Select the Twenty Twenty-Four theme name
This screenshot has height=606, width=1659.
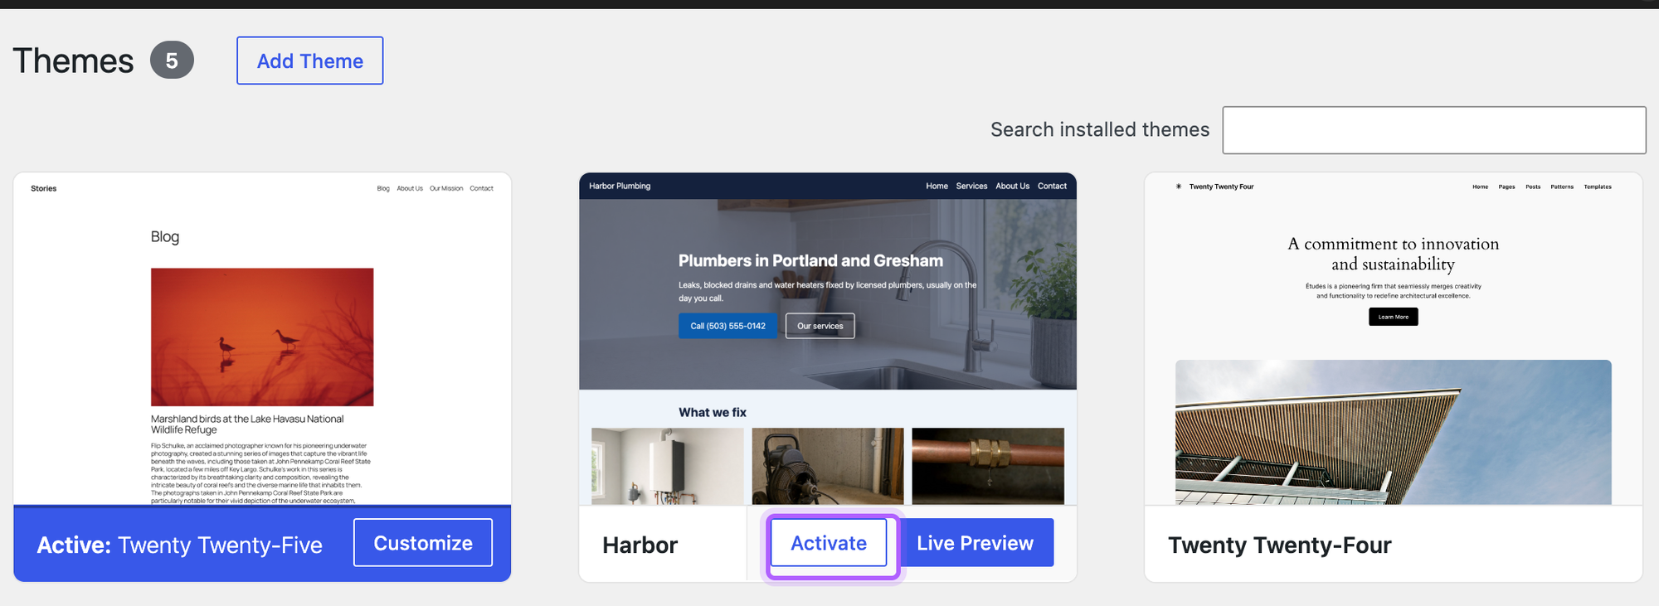(1280, 545)
